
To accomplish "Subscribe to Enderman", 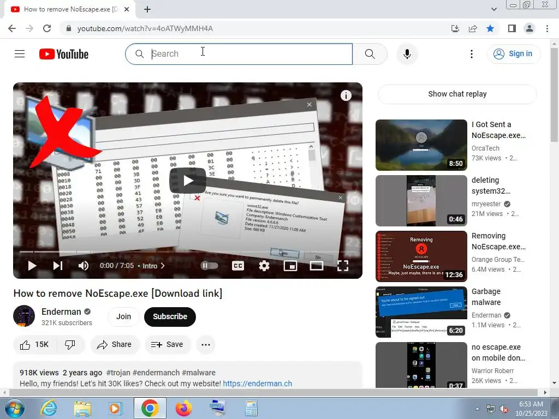I will point(170,317).
